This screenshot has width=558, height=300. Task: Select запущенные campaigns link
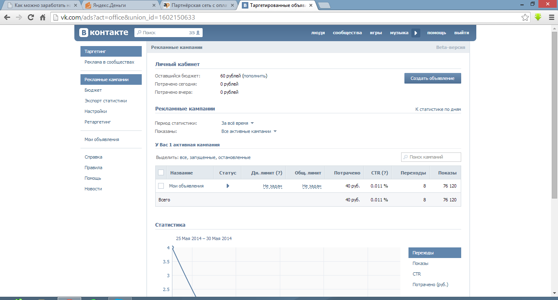click(203, 157)
